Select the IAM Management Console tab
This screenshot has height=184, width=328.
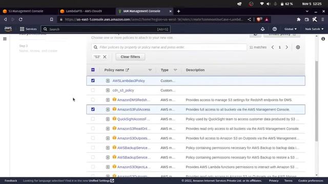141,11
